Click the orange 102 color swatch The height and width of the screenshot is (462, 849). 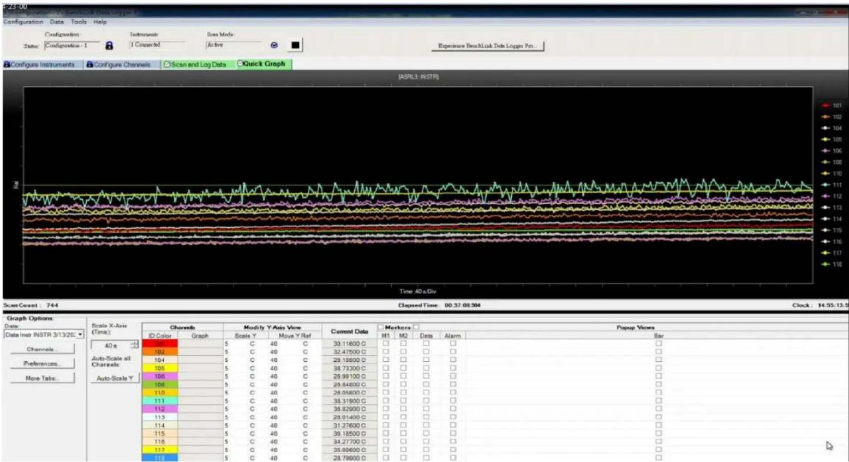[160, 352]
